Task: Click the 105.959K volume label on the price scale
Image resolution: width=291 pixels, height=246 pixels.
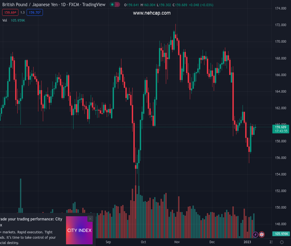Action: coord(281,234)
